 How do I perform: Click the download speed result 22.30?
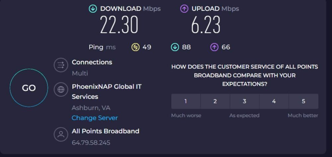[x=119, y=25]
